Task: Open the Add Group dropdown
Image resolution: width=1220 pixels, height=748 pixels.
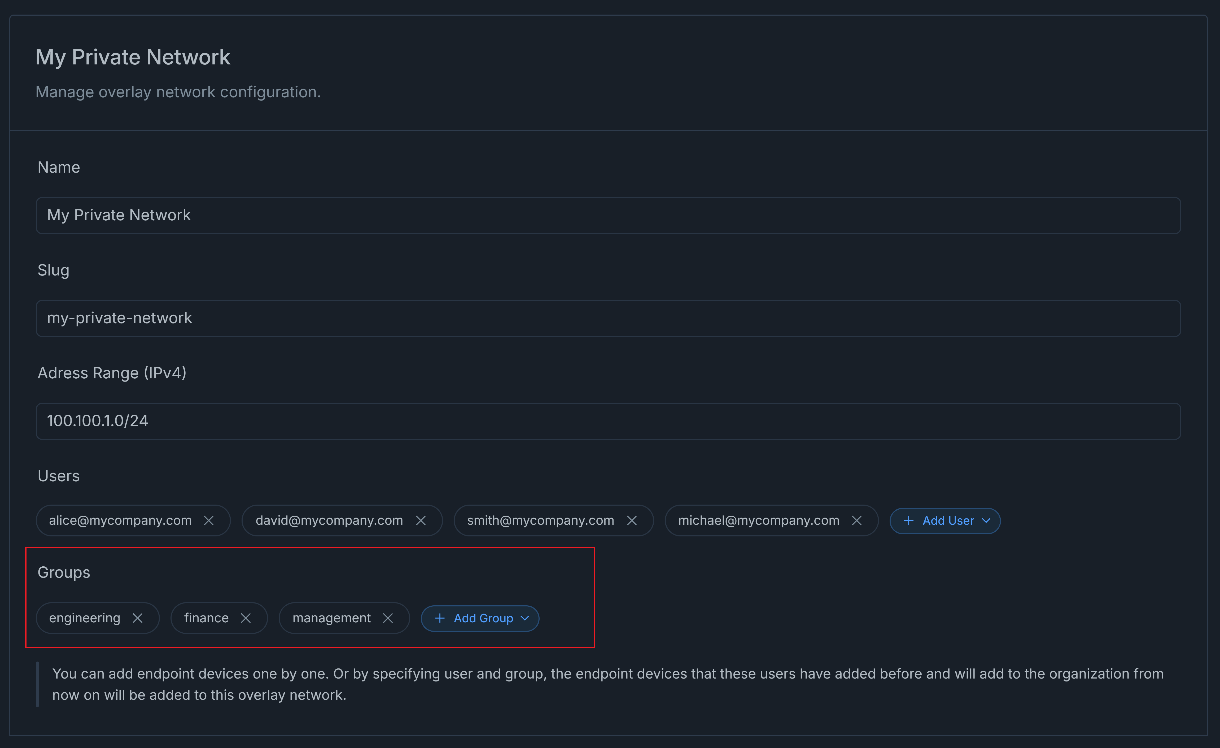Action: [480, 618]
